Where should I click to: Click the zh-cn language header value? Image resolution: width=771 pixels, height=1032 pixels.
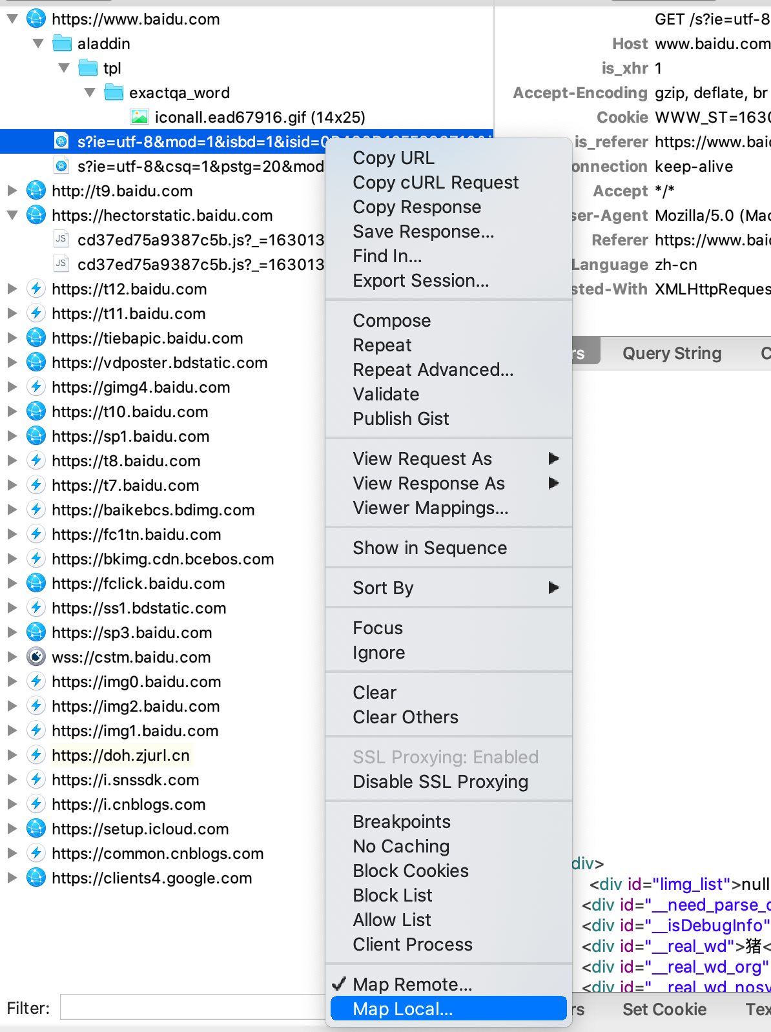676,264
